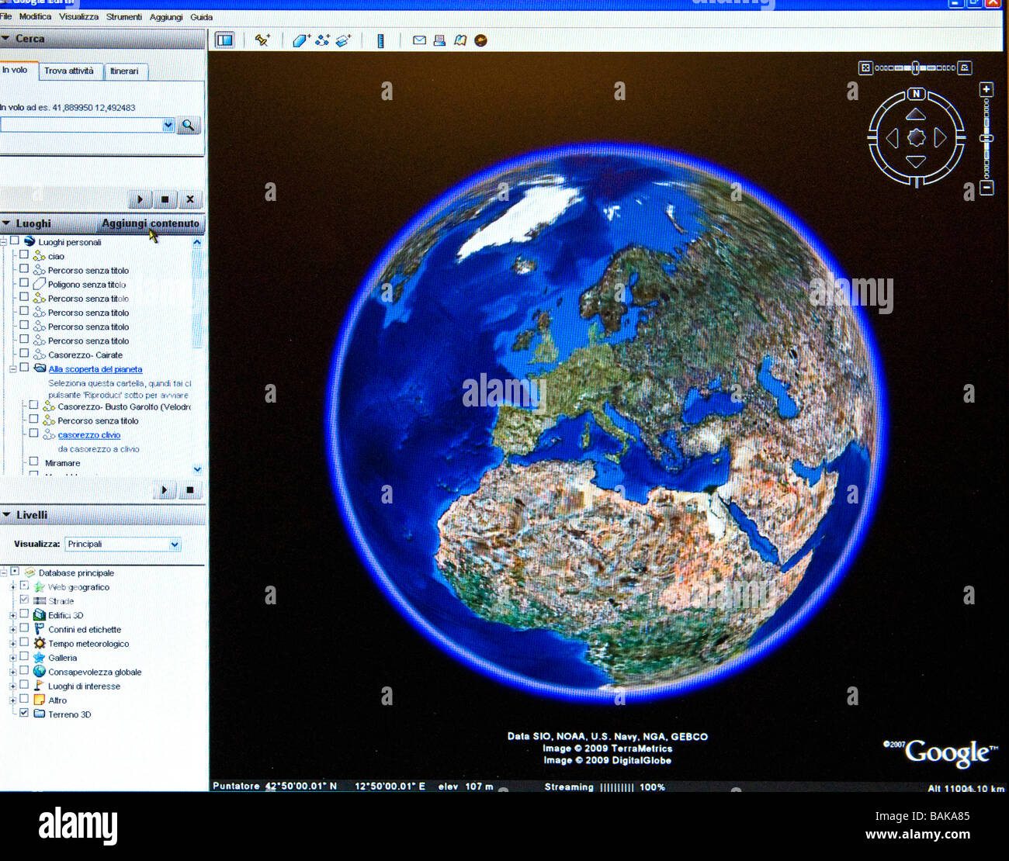
Task: Open view in Google Maps icon
Action: [460, 40]
